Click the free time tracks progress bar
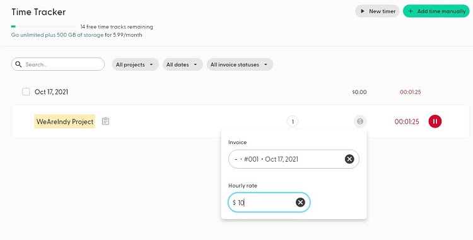473x240 pixels. (44, 27)
